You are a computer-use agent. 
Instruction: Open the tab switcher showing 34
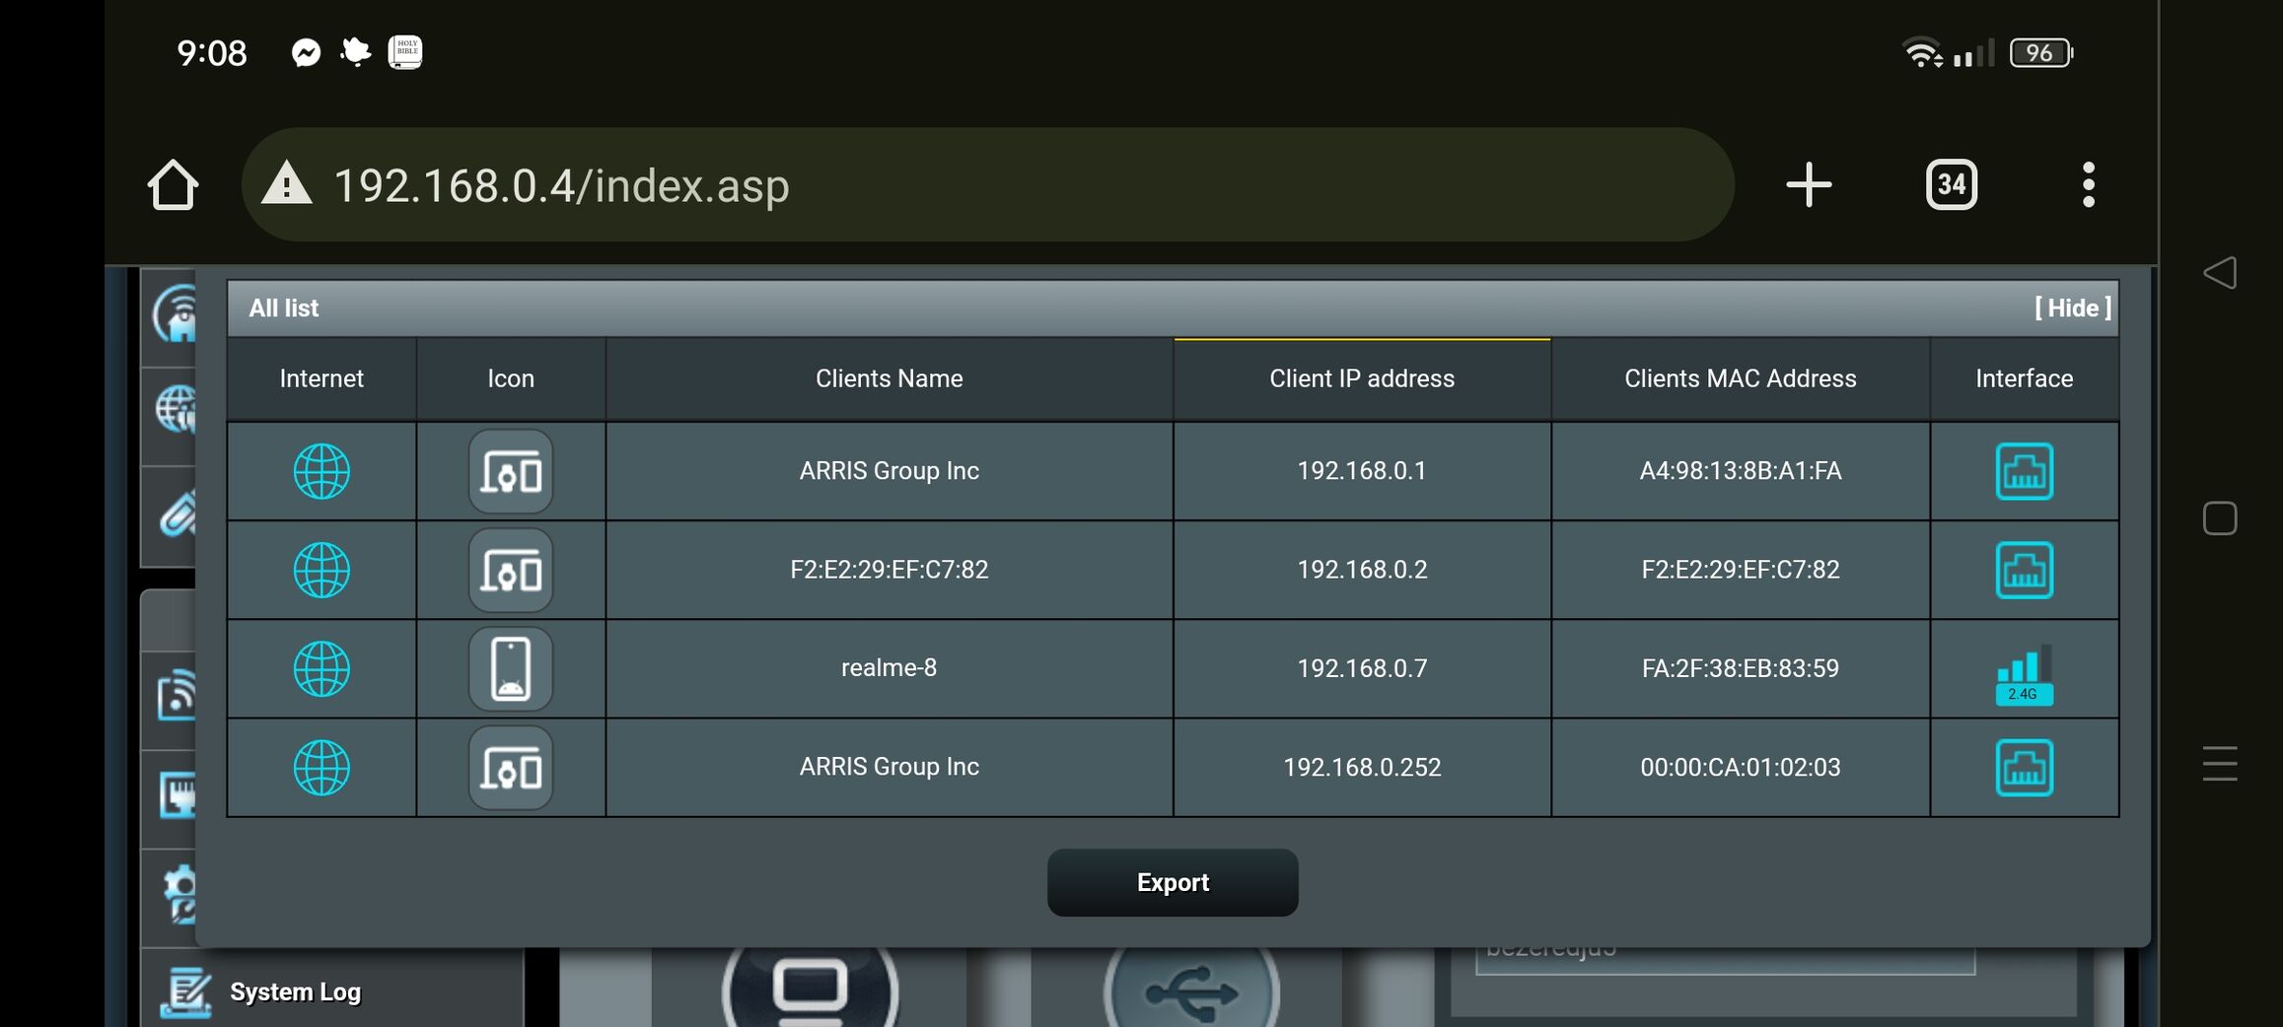click(x=1952, y=184)
